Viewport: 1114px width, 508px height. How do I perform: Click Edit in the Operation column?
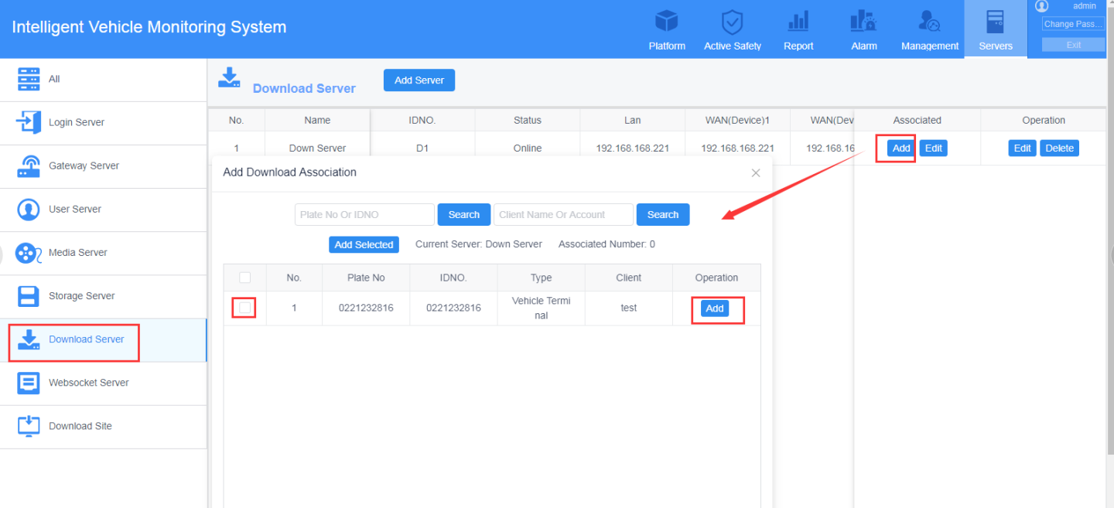(x=1023, y=148)
